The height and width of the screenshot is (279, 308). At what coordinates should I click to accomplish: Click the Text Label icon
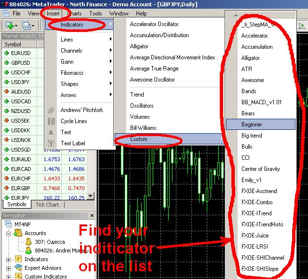click(x=51, y=143)
